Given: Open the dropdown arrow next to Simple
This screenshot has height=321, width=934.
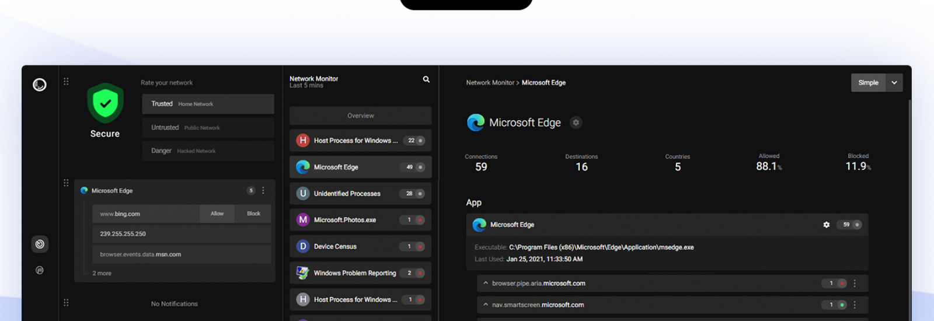Looking at the screenshot, I should [894, 83].
